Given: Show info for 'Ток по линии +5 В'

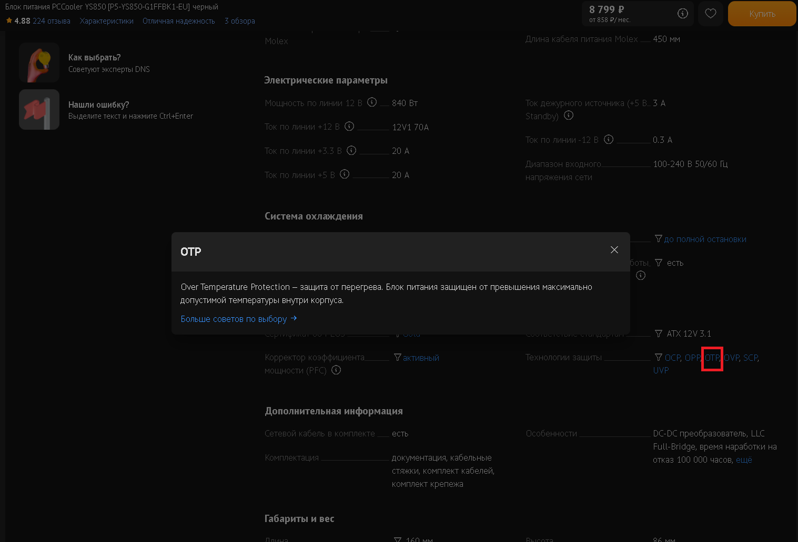Looking at the screenshot, I should [x=345, y=174].
